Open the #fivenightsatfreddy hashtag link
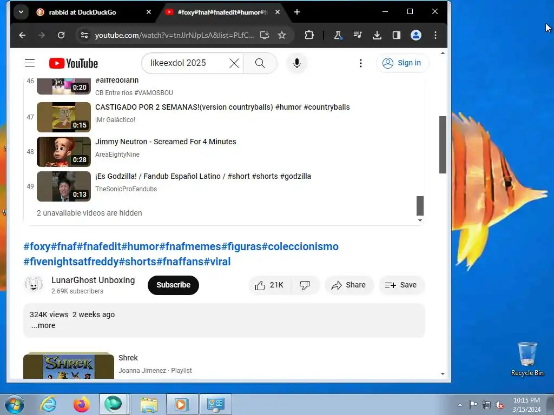 [x=71, y=262]
